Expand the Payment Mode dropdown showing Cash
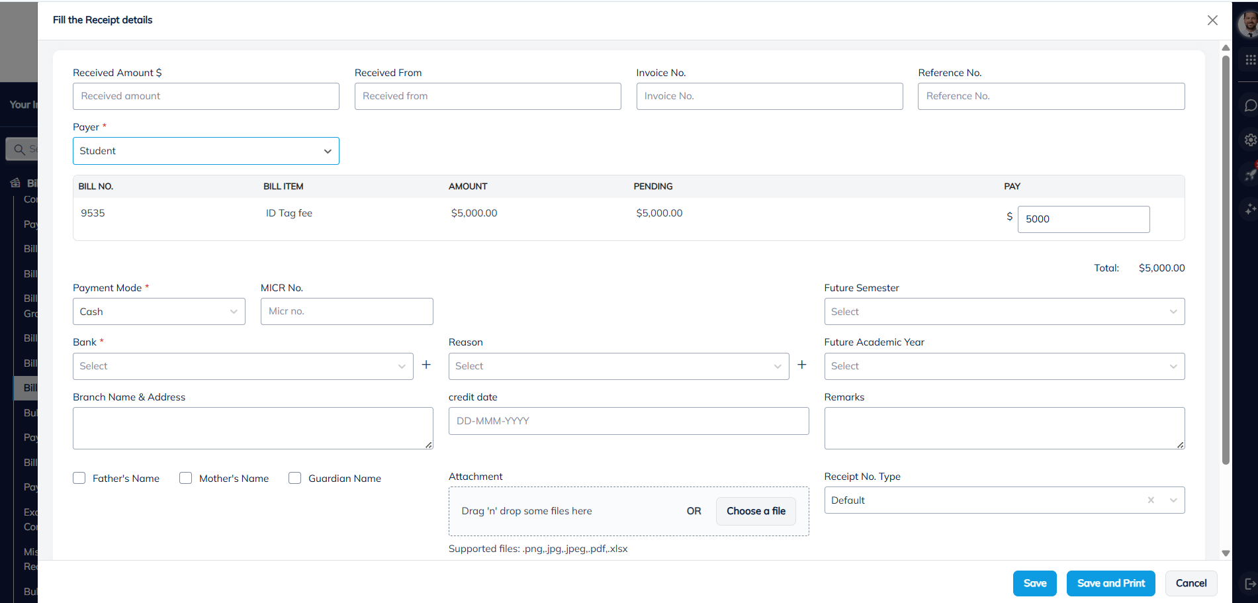 pos(159,312)
